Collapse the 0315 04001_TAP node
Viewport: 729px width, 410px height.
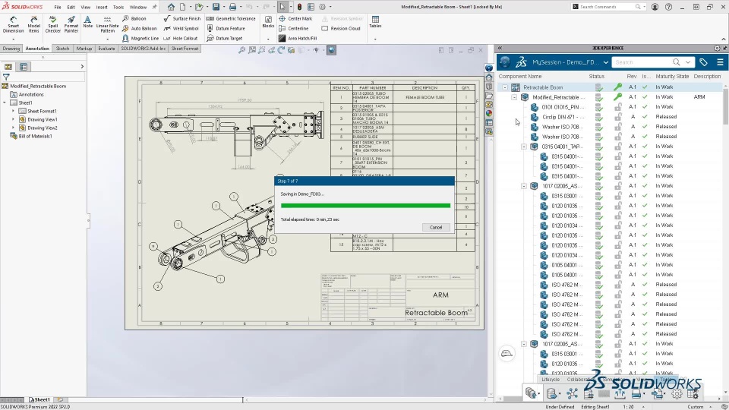tap(524, 147)
